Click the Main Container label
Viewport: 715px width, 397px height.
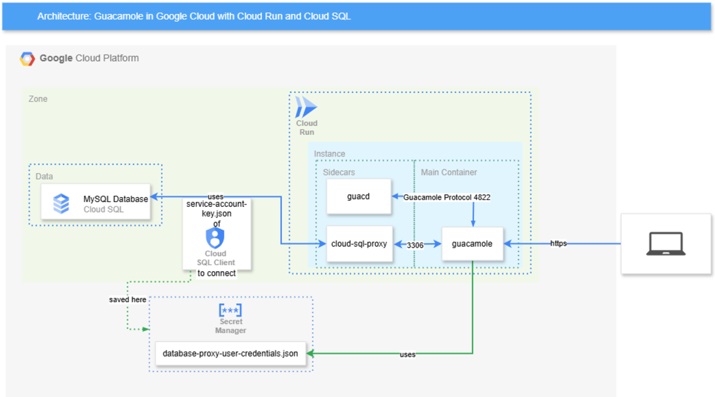(x=449, y=172)
